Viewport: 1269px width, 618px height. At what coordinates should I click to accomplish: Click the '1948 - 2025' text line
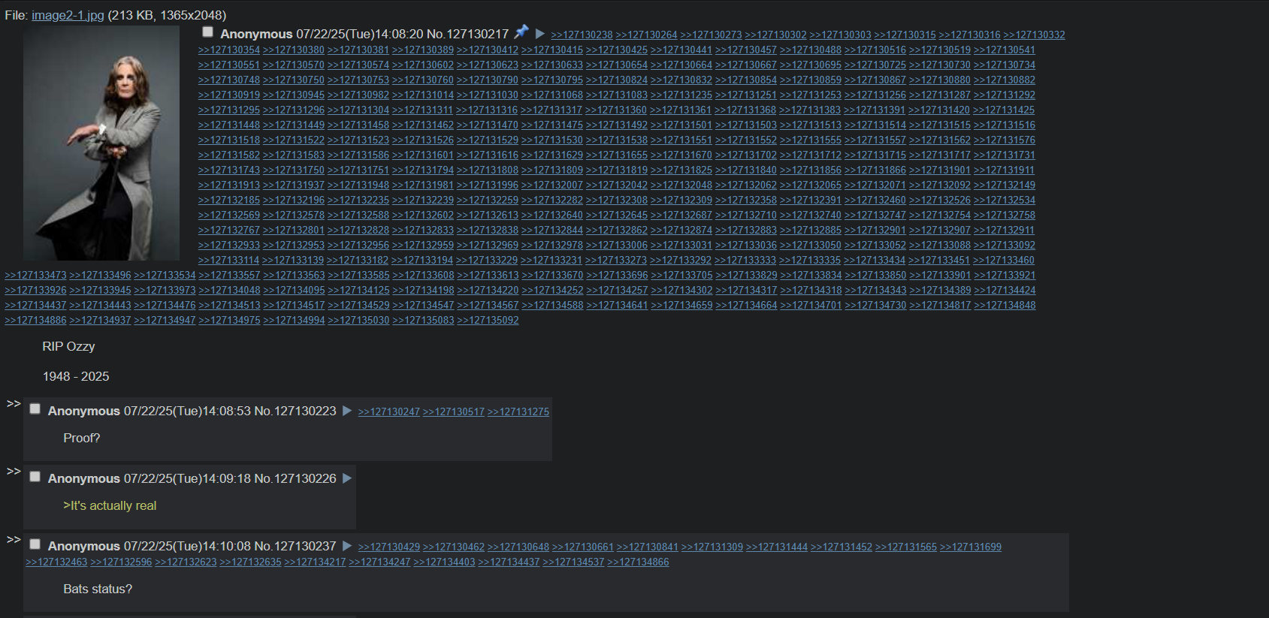pos(76,376)
